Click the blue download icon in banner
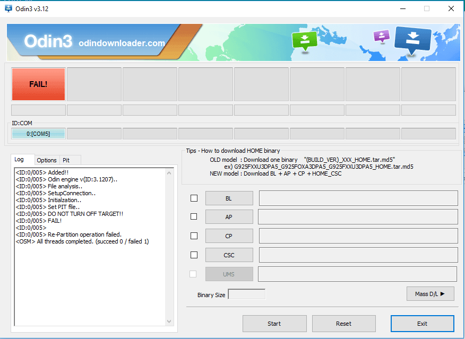This screenshot has width=465, height=339. click(x=412, y=40)
